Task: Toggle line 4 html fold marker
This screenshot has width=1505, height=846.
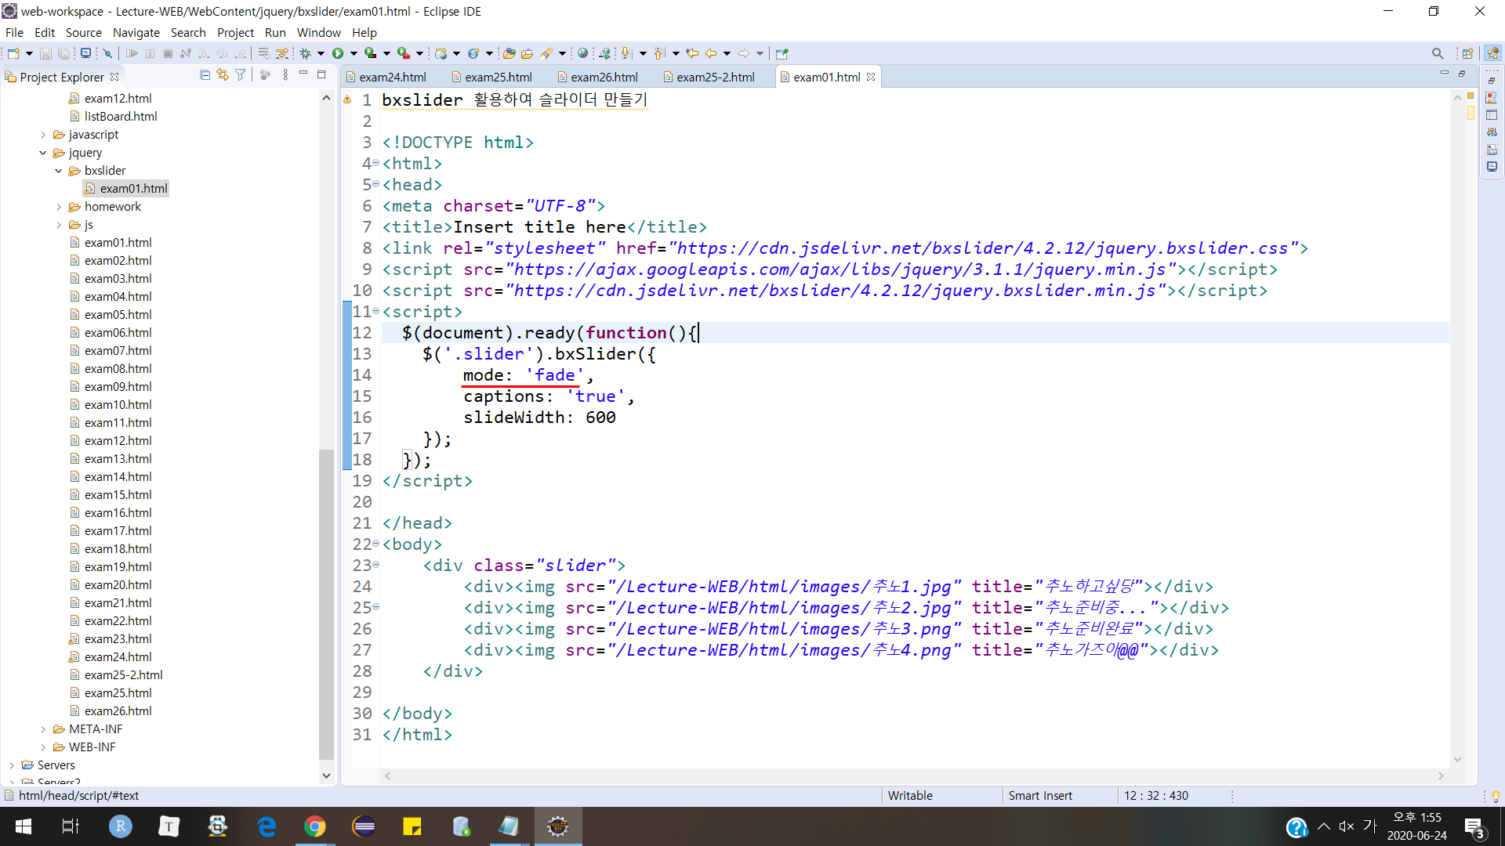Action: coord(375,163)
